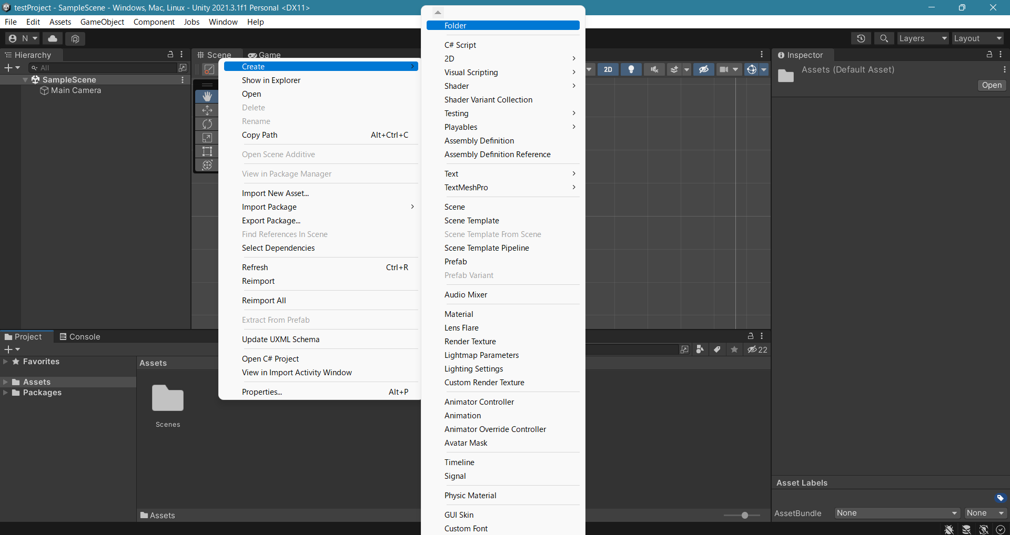Switch to the Console tab
1010x535 pixels.
click(x=80, y=337)
